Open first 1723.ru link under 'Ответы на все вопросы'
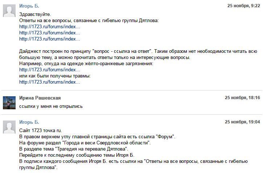Image resolution: width=263 pixels, height=173 pixels. (x=49, y=27)
